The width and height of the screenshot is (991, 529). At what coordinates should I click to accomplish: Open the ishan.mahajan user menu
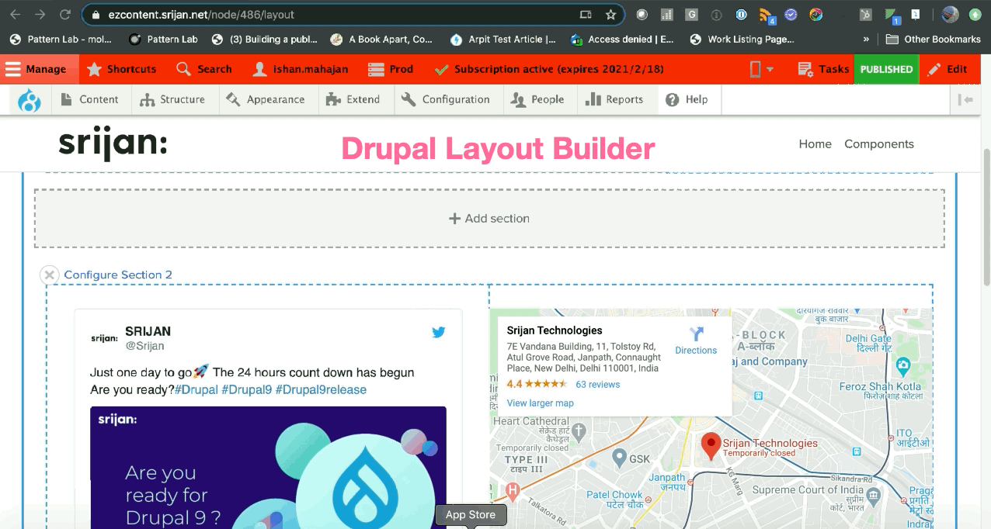pyautogui.click(x=301, y=69)
